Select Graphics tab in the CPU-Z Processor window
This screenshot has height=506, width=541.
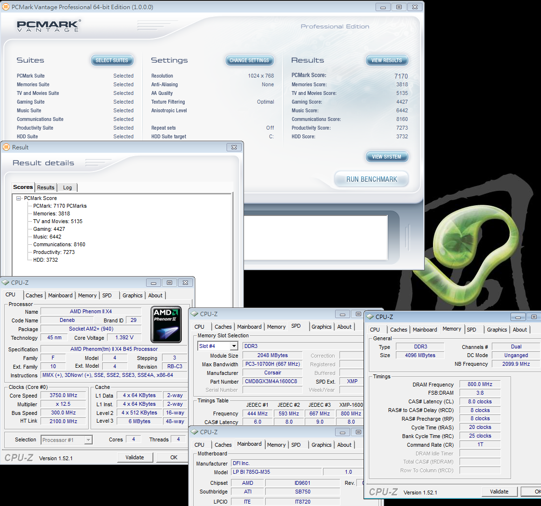[133, 295]
